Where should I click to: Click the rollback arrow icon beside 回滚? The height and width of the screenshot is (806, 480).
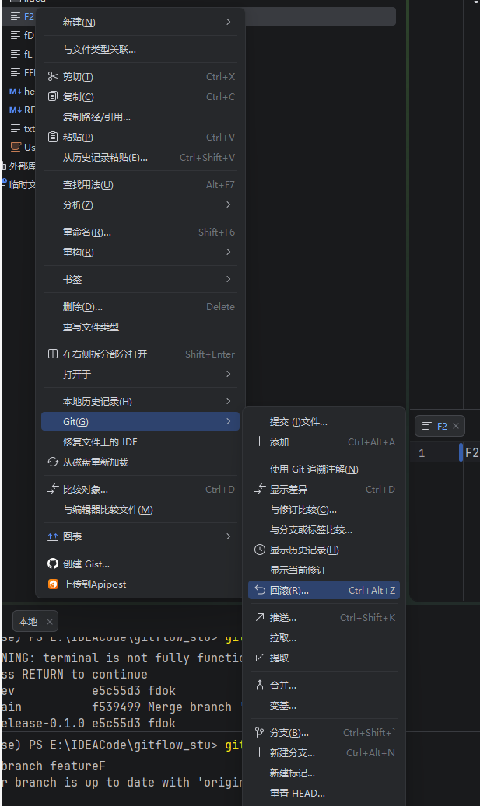point(260,590)
